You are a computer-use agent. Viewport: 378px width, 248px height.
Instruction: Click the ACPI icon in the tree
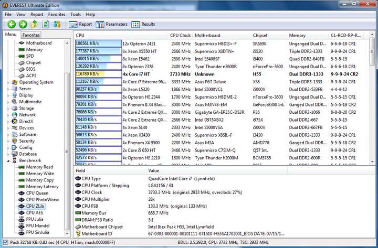[22, 76]
